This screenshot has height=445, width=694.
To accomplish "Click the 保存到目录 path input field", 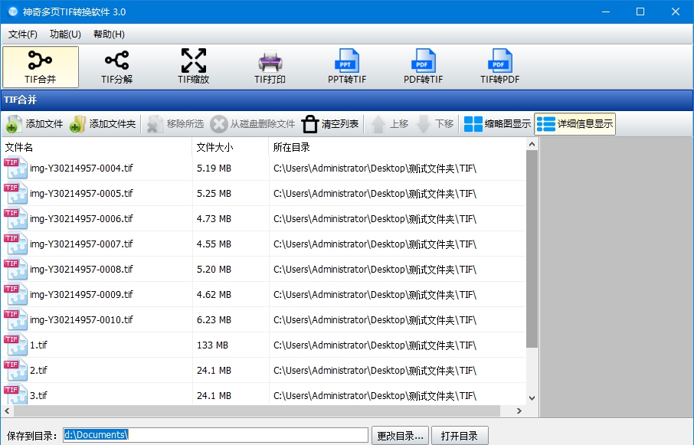I will point(214,435).
